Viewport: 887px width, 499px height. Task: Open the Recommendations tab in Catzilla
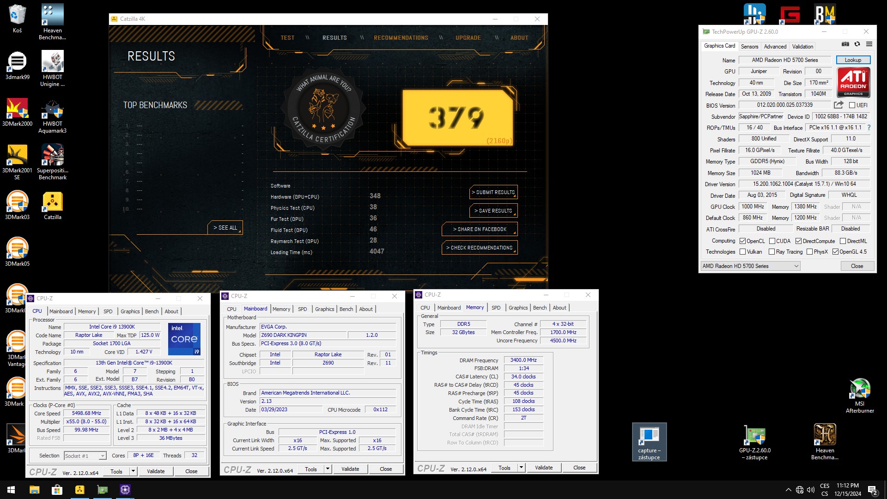(x=401, y=38)
